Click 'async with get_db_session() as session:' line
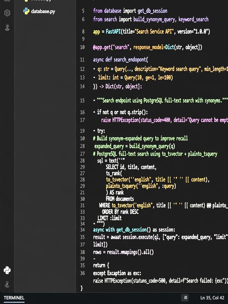 tap(134, 230)
